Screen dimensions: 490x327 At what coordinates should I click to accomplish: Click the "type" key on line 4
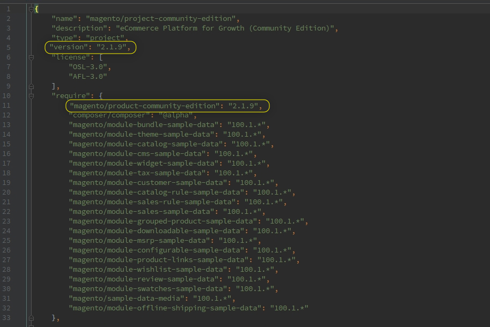64,38
